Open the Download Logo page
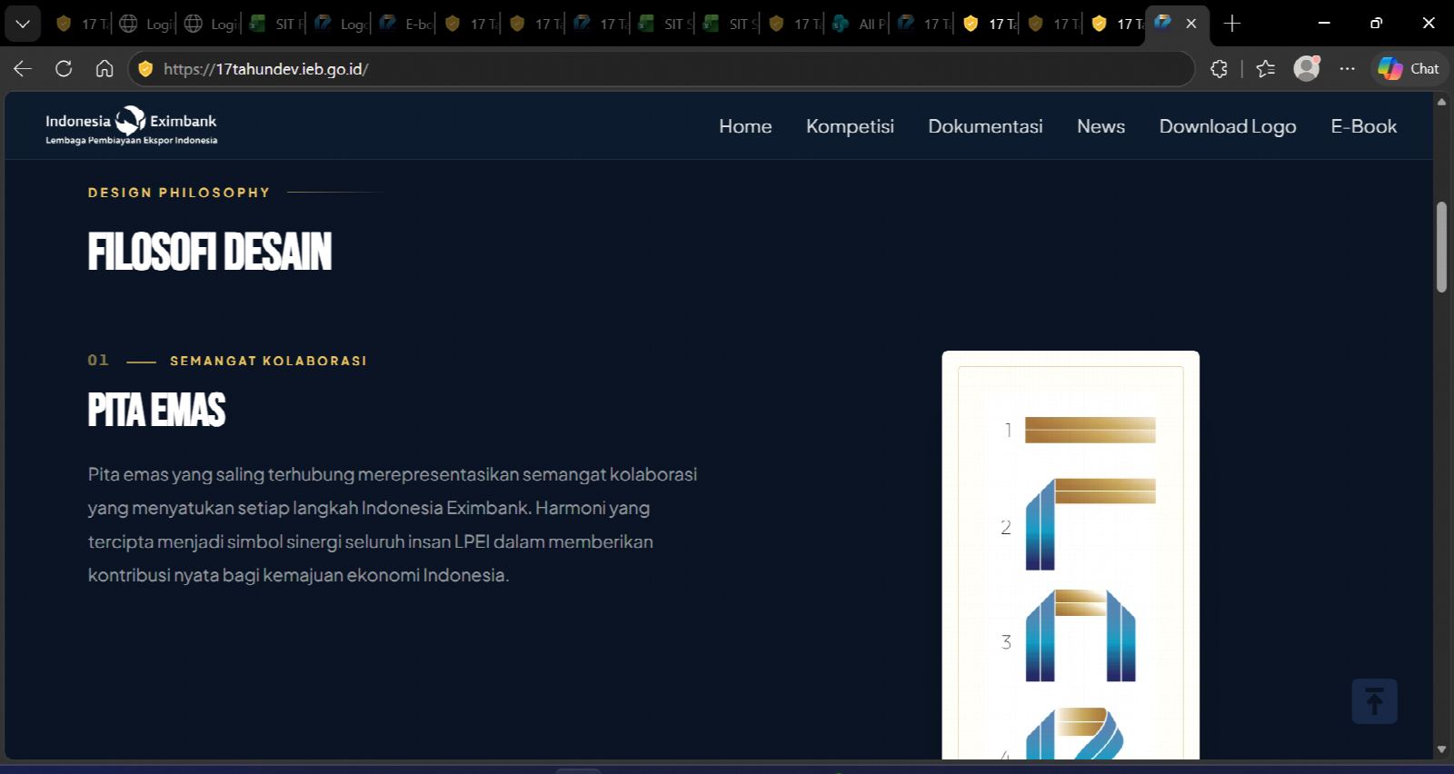Image resolution: width=1454 pixels, height=774 pixels. click(x=1228, y=126)
